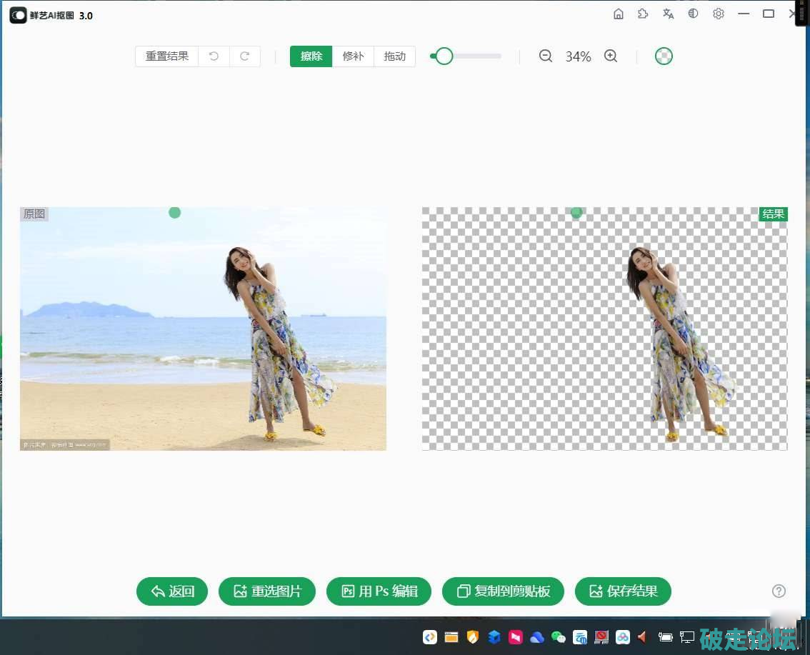Undo the last edit
Viewport: 810px width, 655px height.
pos(214,56)
